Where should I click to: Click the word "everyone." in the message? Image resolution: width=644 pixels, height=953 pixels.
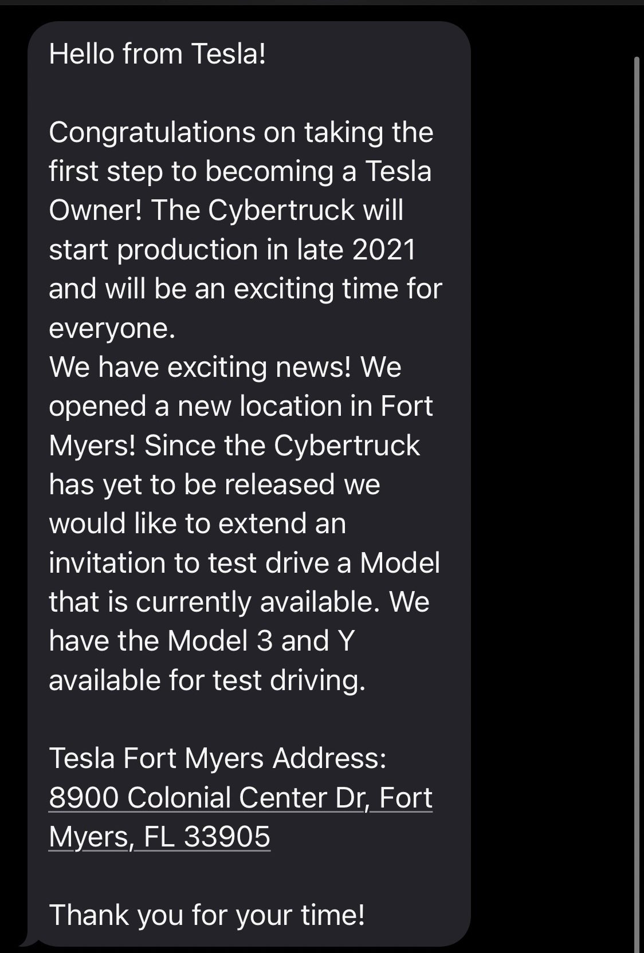112,328
